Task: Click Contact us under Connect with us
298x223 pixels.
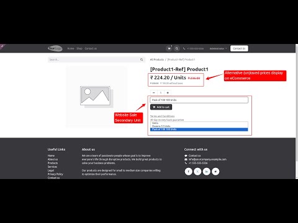Action: [x=194, y=155]
